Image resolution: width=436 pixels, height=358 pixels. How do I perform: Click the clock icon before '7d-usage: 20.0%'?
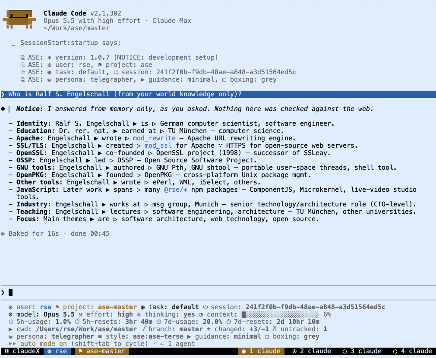[x=158, y=322]
